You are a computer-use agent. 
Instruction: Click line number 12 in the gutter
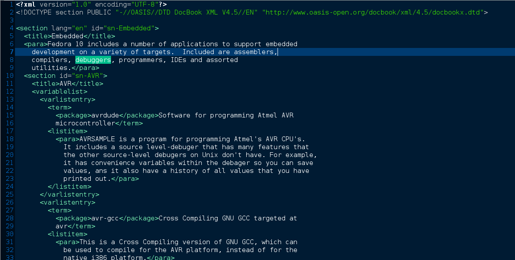[10, 92]
